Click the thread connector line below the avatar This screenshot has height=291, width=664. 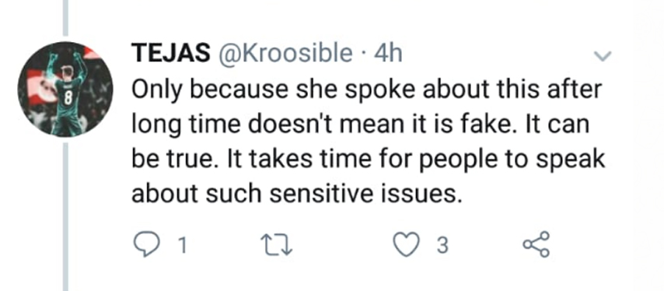65,217
